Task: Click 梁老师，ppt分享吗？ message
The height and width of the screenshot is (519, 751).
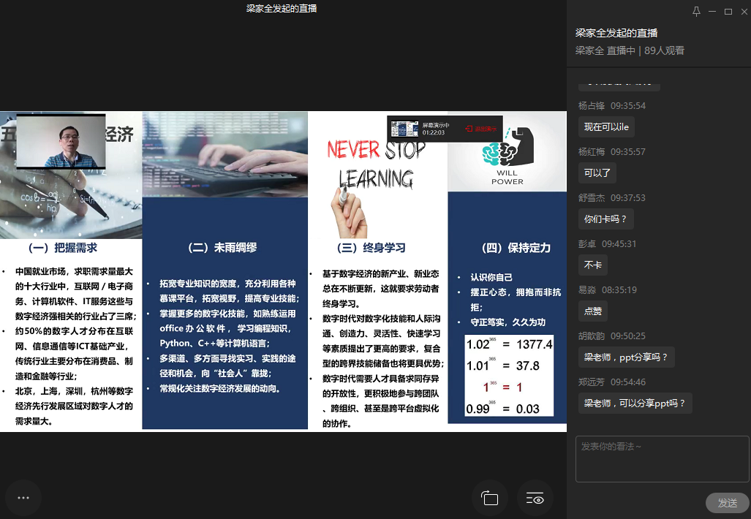Action: click(626, 357)
